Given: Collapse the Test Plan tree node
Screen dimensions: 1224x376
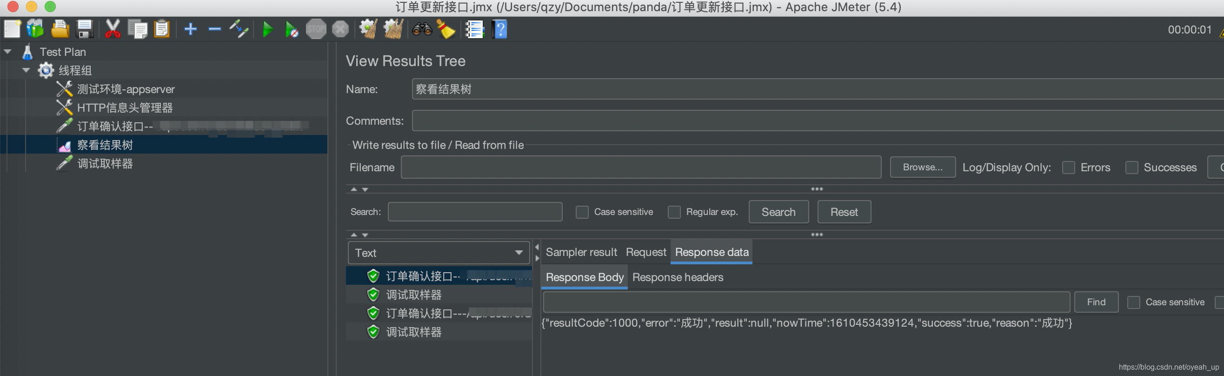Looking at the screenshot, I should click(x=7, y=51).
